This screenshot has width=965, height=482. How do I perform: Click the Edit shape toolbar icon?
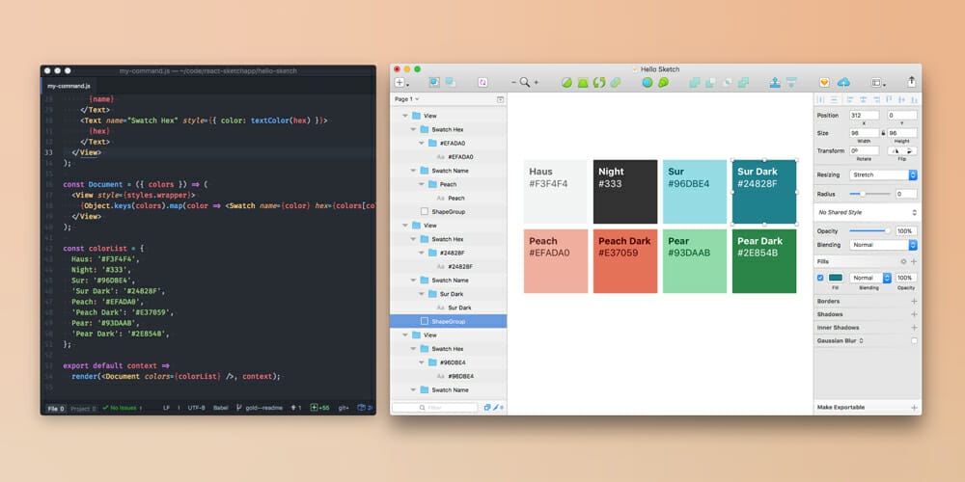tap(566, 82)
